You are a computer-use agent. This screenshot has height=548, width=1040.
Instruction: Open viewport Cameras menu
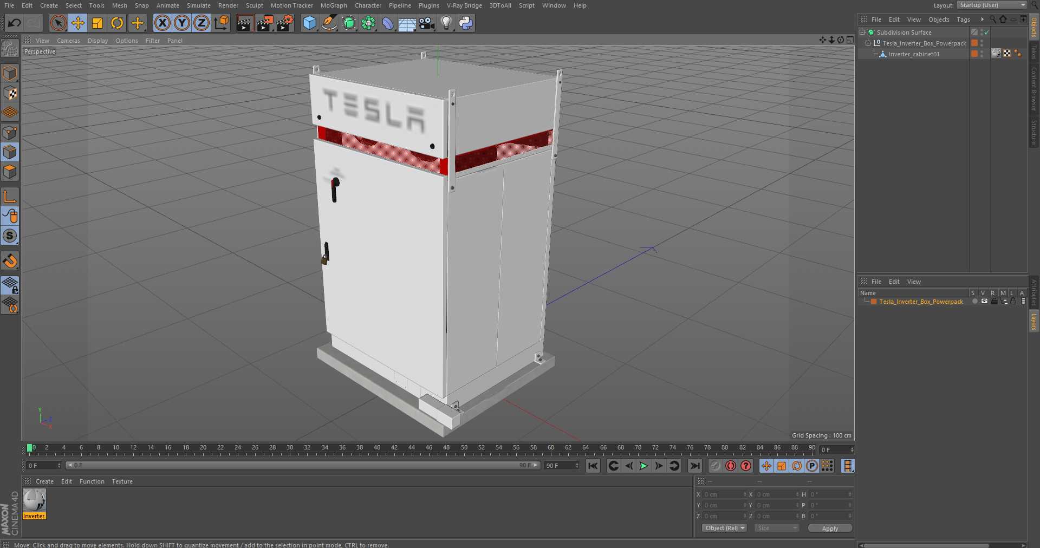click(x=68, y=41)
